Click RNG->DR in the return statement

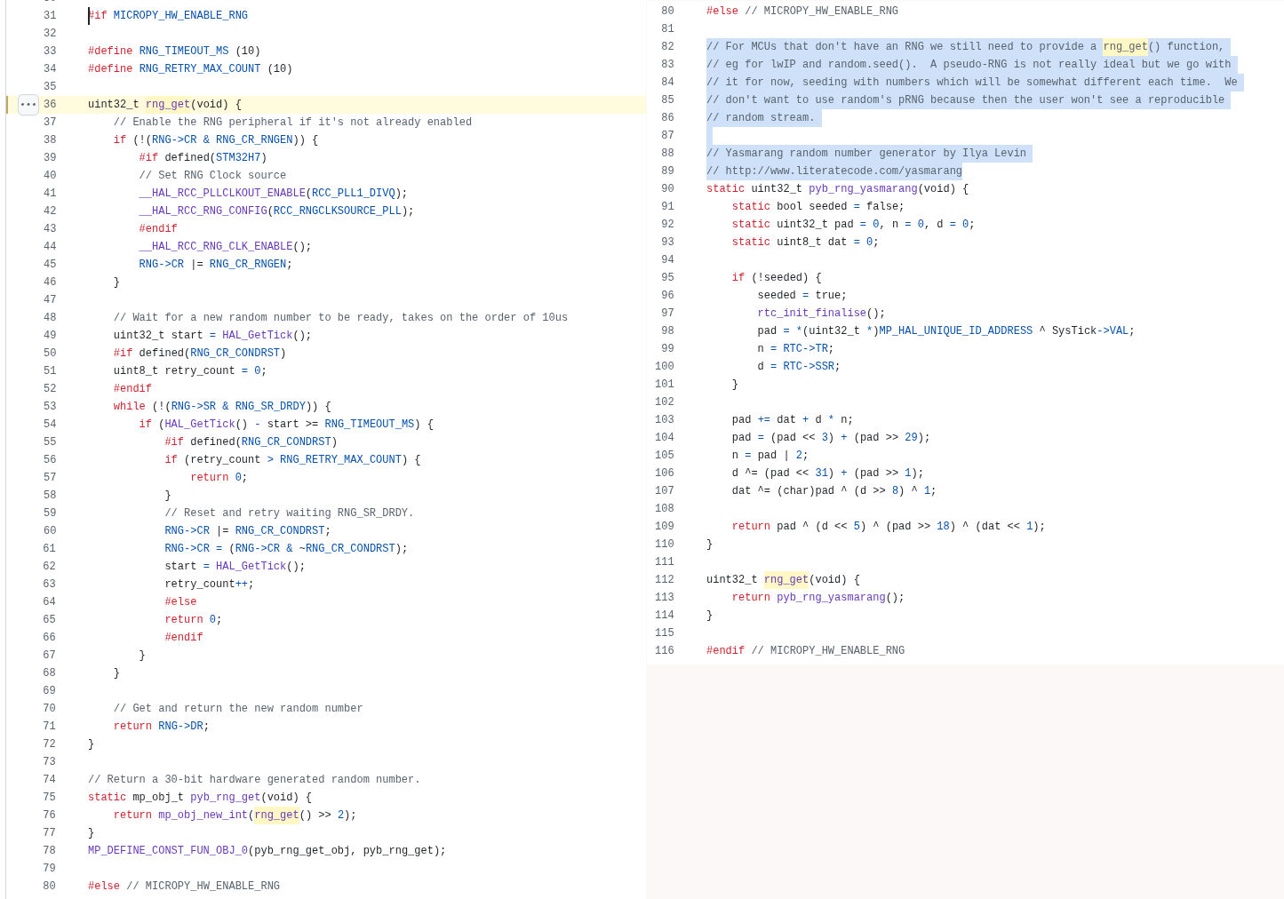click(x=180, y=726)
